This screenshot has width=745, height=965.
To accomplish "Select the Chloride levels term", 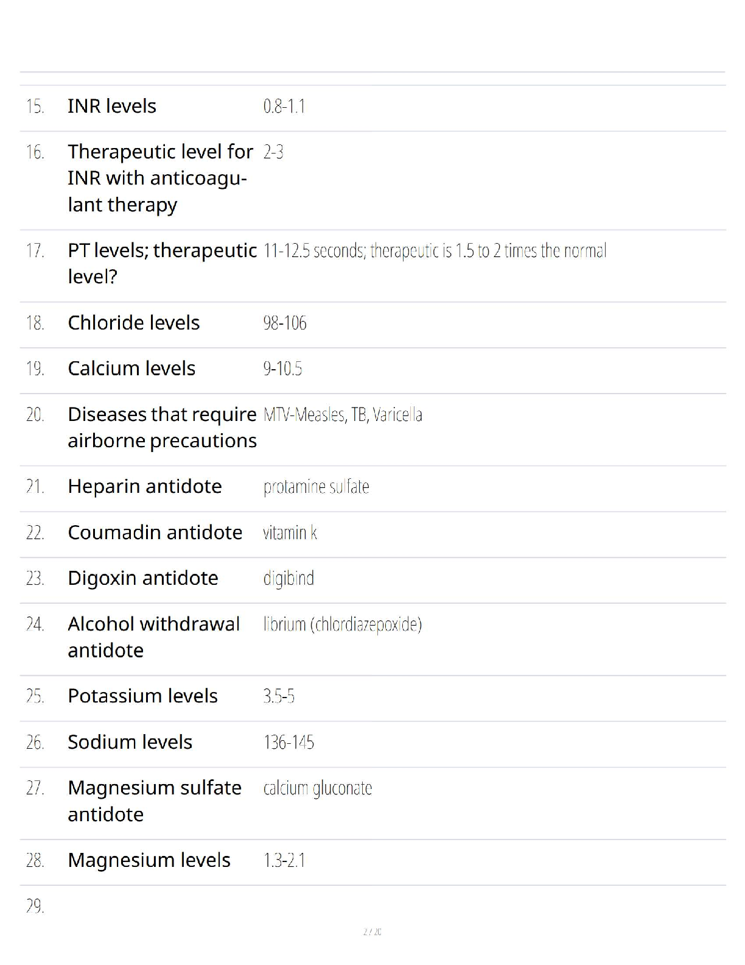I will (133, 322).
